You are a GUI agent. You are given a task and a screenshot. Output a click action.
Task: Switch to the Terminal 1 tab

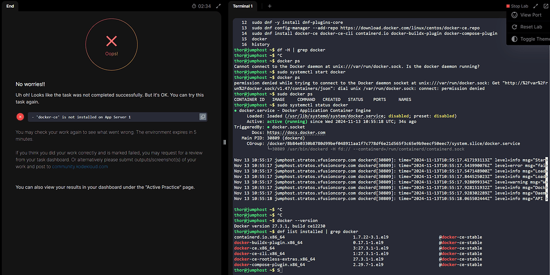coord(243,6)
